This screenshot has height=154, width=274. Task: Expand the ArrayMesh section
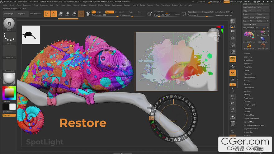pyautogui.click(x=248, y=60)
